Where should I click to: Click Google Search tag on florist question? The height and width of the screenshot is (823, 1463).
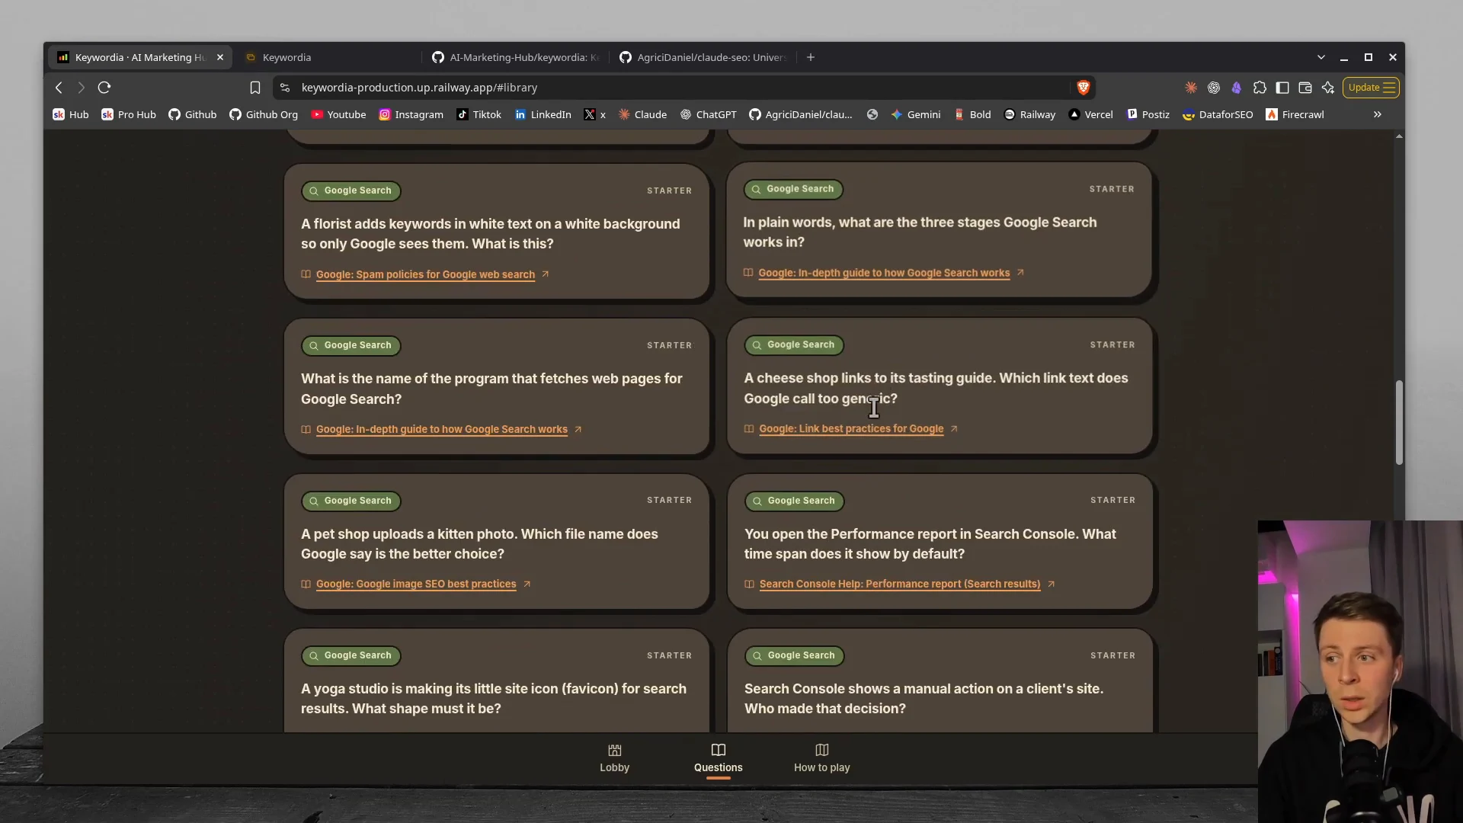tap(351, 191)
